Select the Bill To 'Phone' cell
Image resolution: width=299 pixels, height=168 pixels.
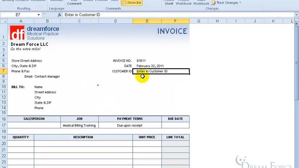coord(39,108)
